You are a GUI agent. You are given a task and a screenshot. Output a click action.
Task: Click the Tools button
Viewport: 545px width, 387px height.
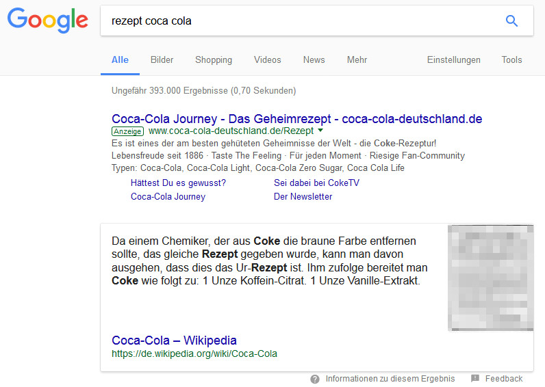click(x=511, y=60)
